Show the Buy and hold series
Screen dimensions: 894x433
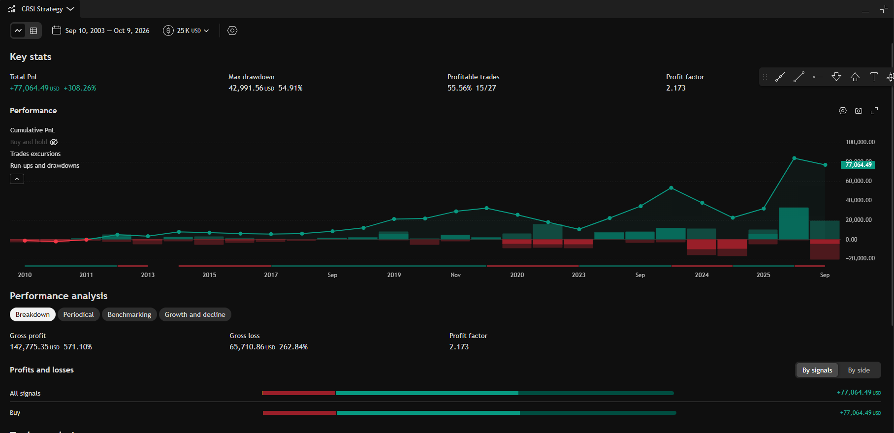(54, 142)
